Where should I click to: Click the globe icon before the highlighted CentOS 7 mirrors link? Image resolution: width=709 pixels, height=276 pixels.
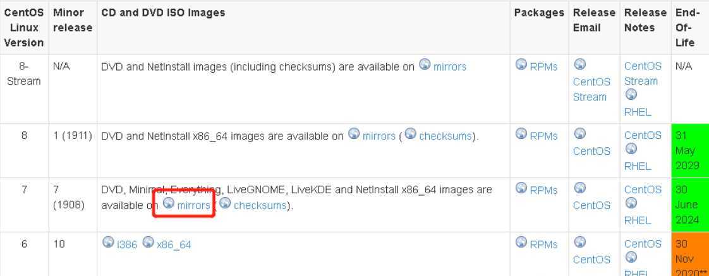[x=168, y=203]
